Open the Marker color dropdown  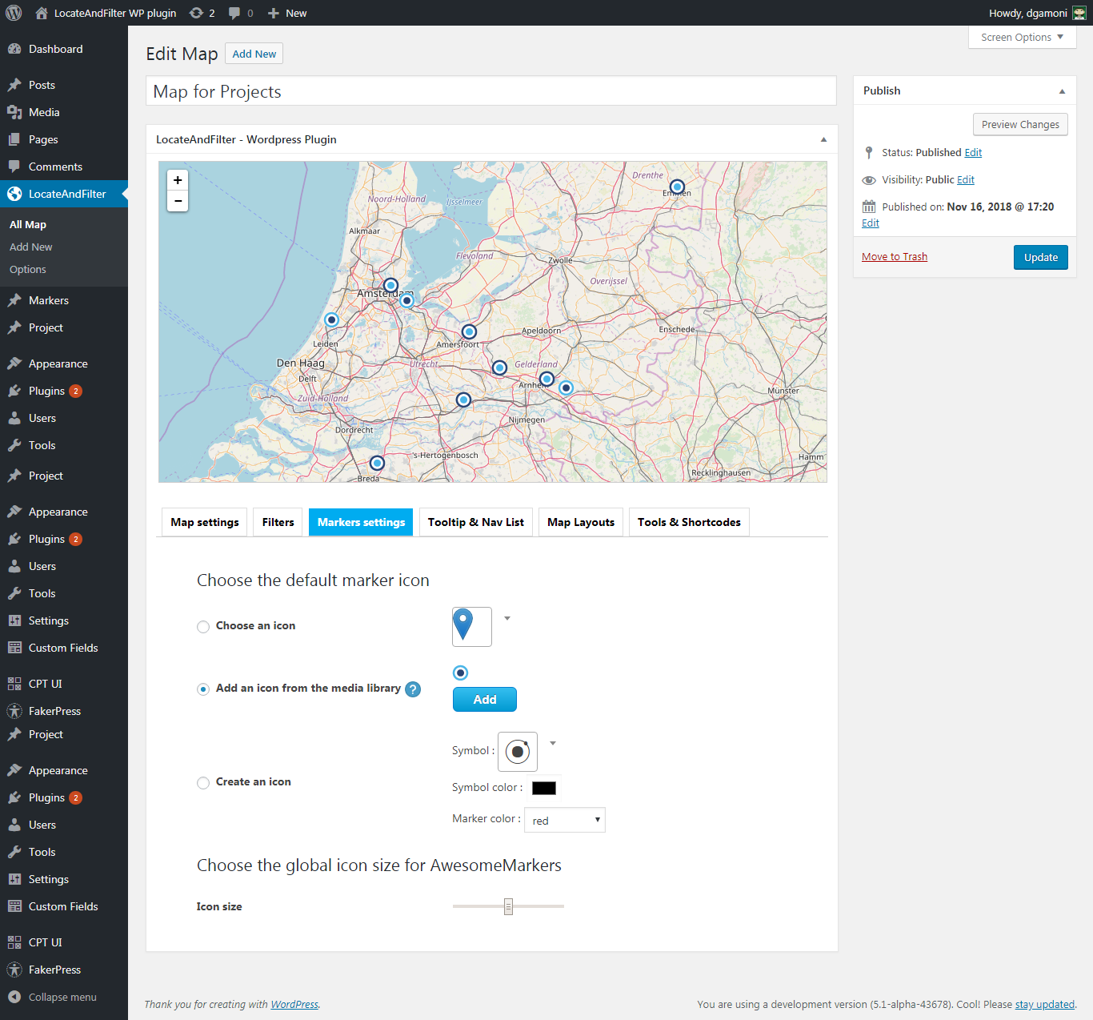point(564,820)
